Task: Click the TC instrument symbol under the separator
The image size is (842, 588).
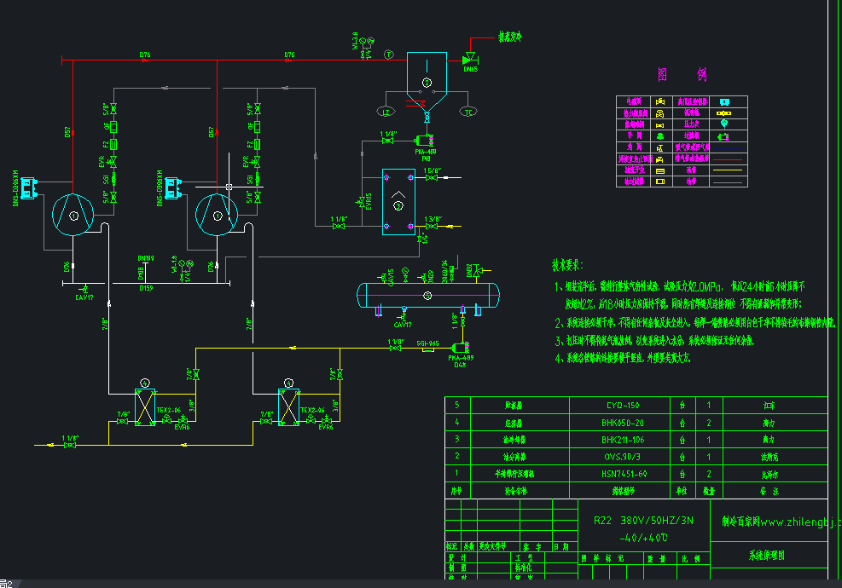Action: [x=468, y=112]
